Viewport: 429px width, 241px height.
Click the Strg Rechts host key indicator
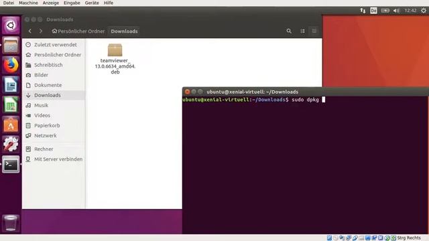point(409,238)
